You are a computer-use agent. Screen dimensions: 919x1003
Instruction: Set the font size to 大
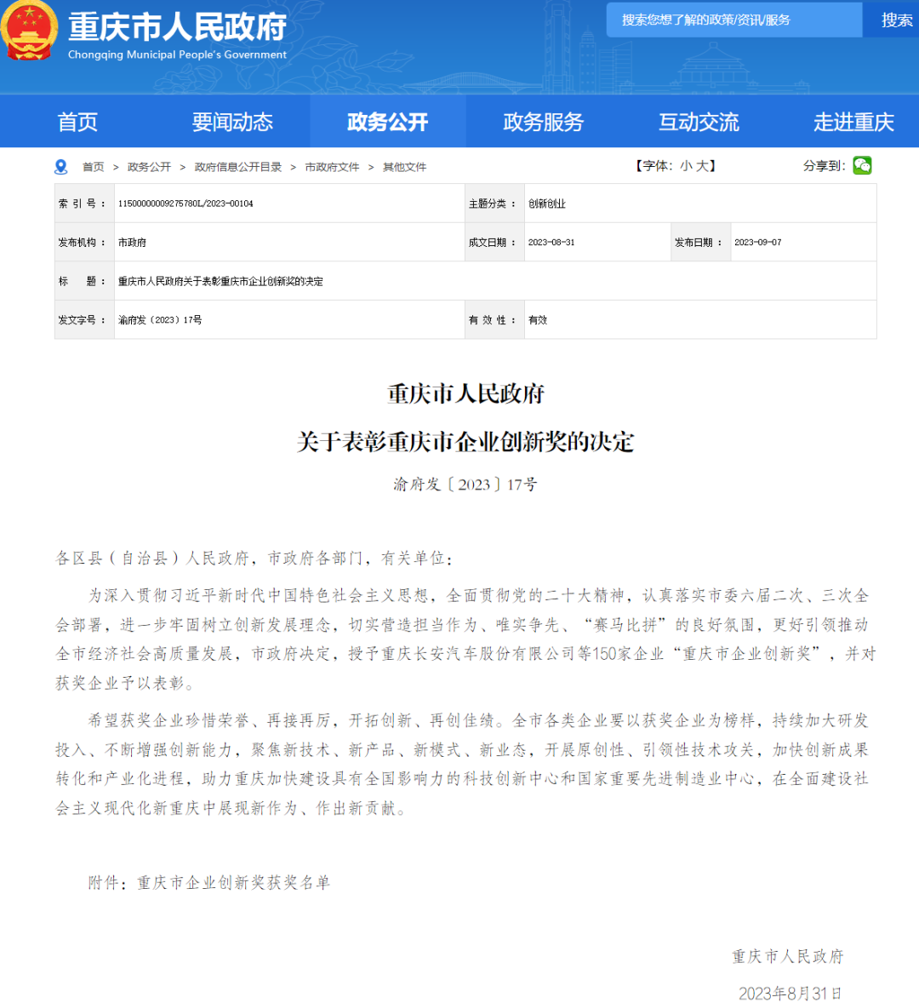702,166
